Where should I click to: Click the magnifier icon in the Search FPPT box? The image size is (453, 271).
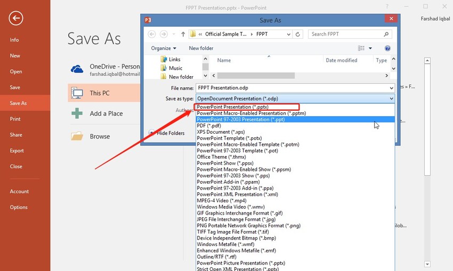pos(386,34)
